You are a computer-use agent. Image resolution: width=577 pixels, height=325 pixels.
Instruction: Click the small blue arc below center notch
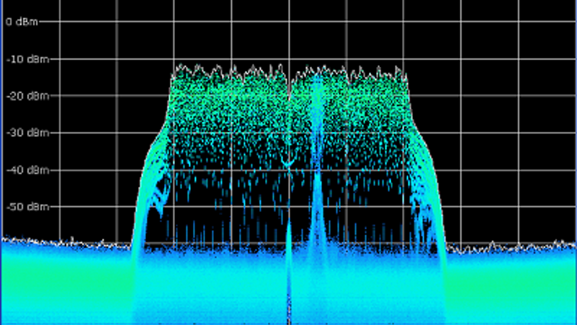[x=288, y=162]
